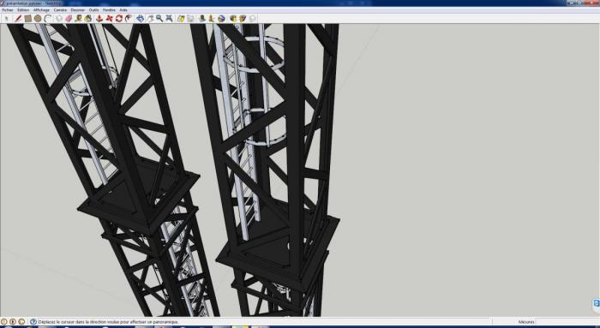This screenshot has height=328, width=600.
Task: Open the TeamViewer side panel tab
Action: click(x=597, y=304)
